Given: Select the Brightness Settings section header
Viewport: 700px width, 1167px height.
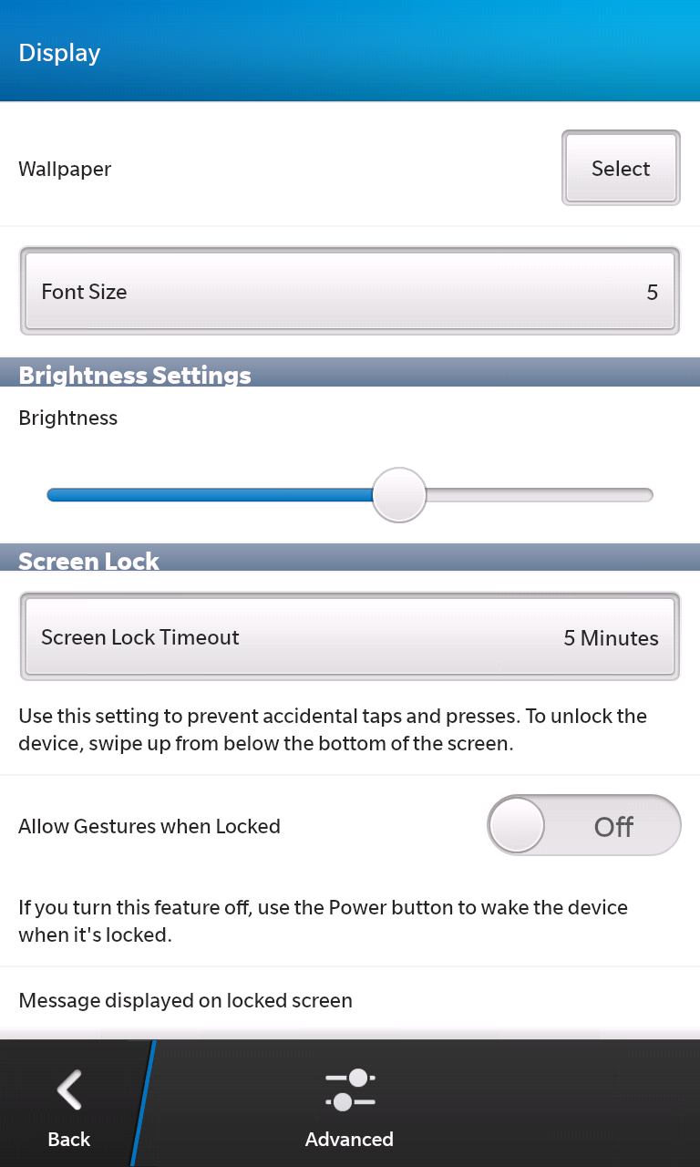Looking at the screenshot, I should click(x=135, y=375).
